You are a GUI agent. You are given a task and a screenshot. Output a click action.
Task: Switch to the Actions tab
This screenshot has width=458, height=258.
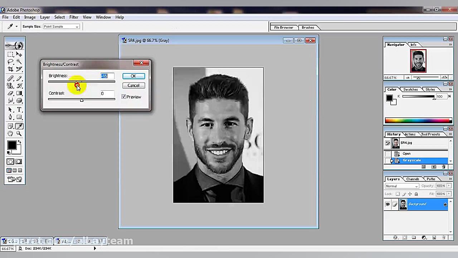[x=410, y=134]
